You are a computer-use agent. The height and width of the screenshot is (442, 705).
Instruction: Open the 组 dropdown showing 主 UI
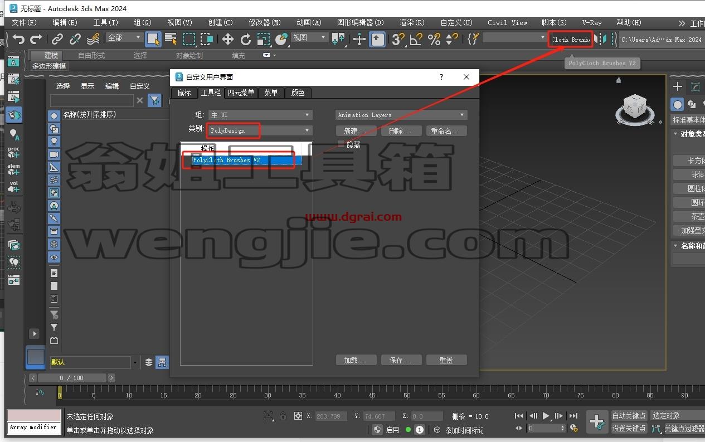click(259, 115)
